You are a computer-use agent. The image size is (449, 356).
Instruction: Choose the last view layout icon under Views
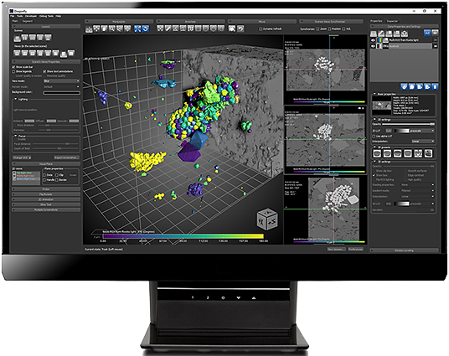(x=71, y=53)
